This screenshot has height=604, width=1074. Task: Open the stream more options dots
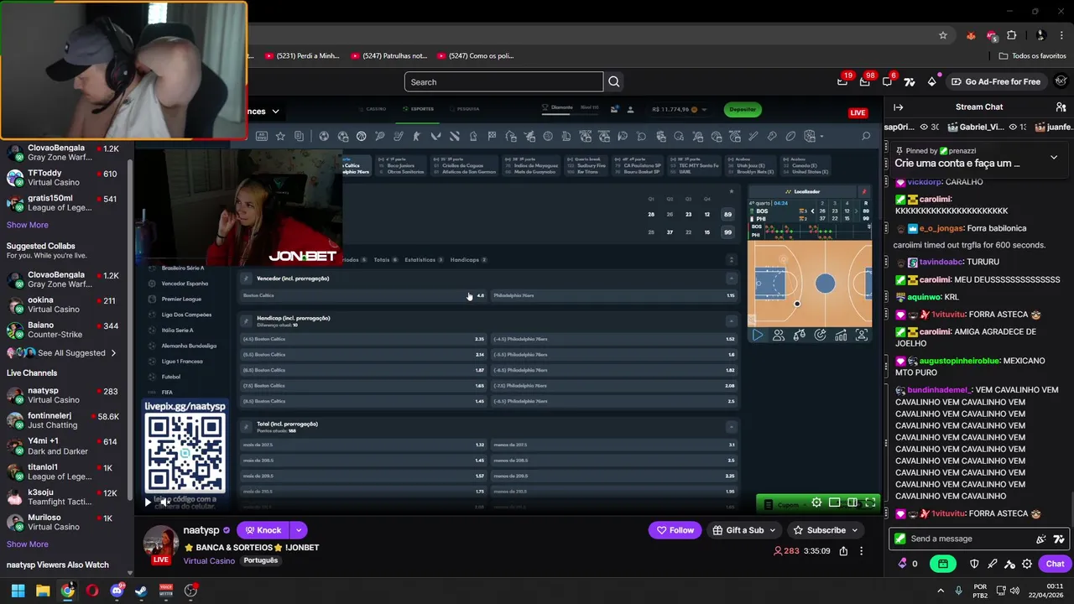(861, 551)
